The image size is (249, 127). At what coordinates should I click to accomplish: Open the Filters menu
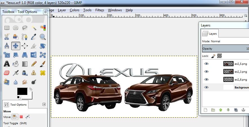[100, 10]
